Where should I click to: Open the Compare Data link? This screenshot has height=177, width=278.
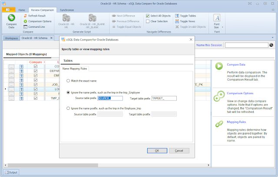[236, 65]
